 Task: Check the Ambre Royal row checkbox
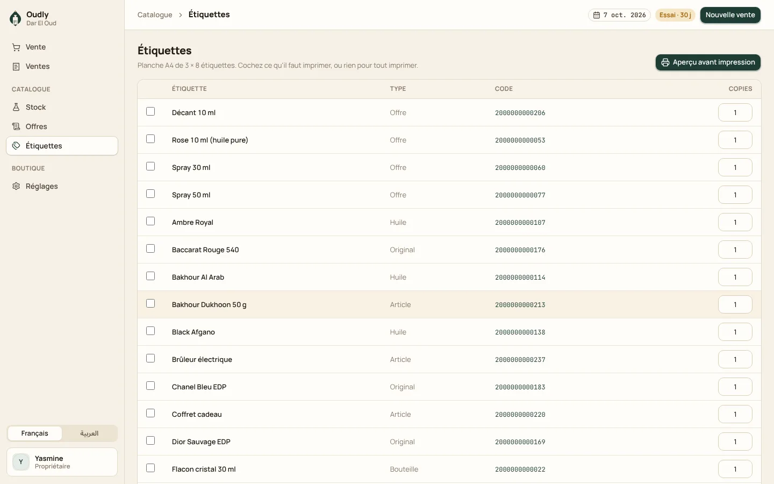coord(150,221)
